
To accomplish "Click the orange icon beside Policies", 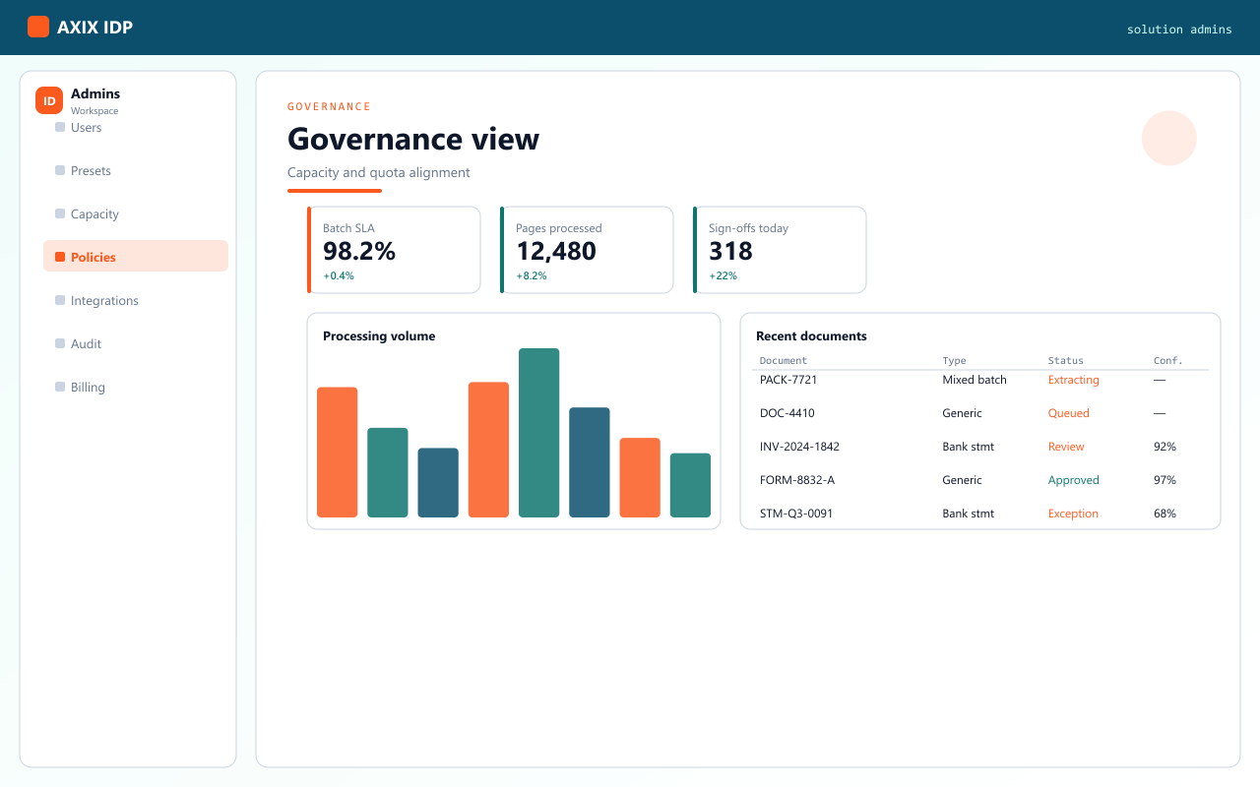I will coord(60,257).
